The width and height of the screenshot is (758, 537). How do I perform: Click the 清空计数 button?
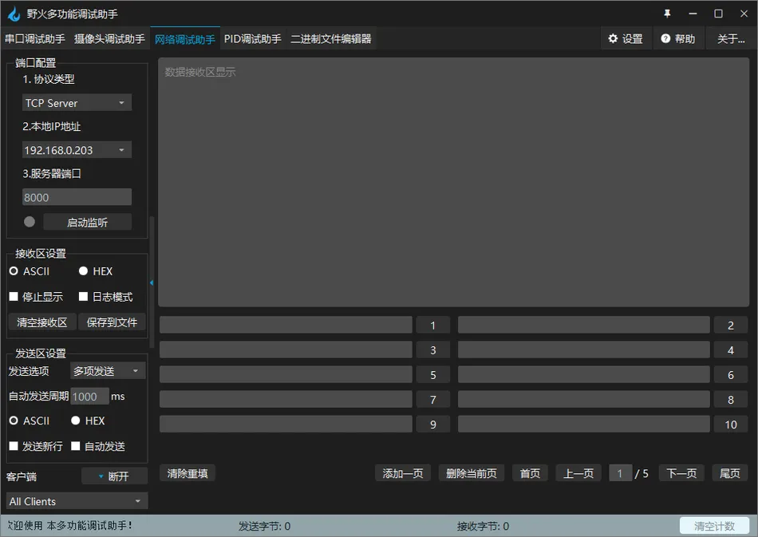(714, 525)
